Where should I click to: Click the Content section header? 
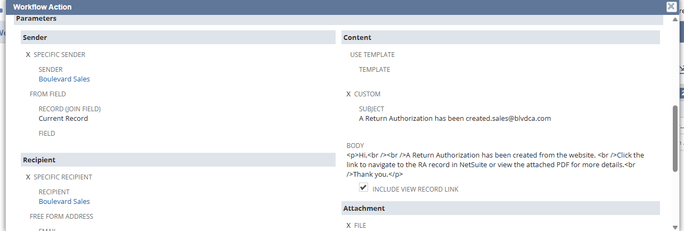[357, 38]
